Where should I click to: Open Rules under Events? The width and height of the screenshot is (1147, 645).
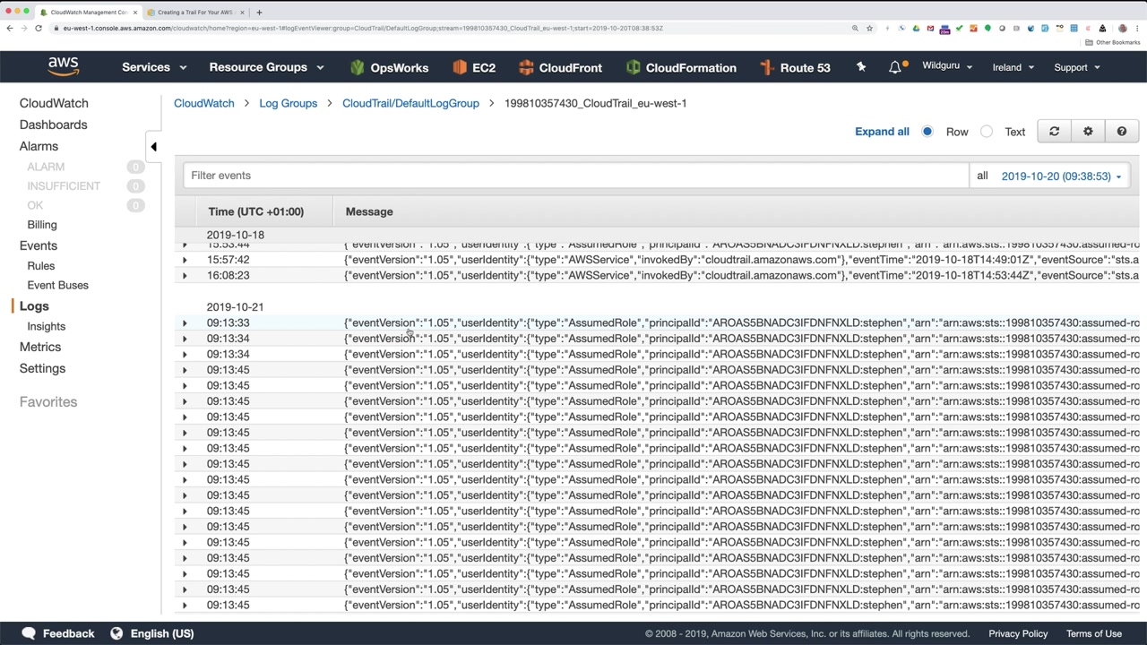click(x=41, y=266)
